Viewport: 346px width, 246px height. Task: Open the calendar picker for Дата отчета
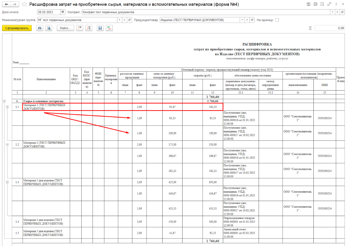click(x=63, y=12)
